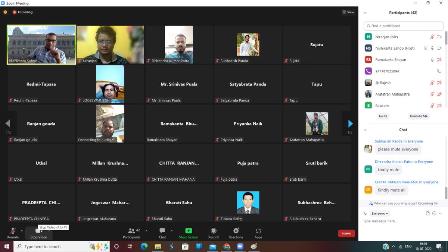
Task: Click Nishikanta Sahoo's microphone icon
Action: 432,48
